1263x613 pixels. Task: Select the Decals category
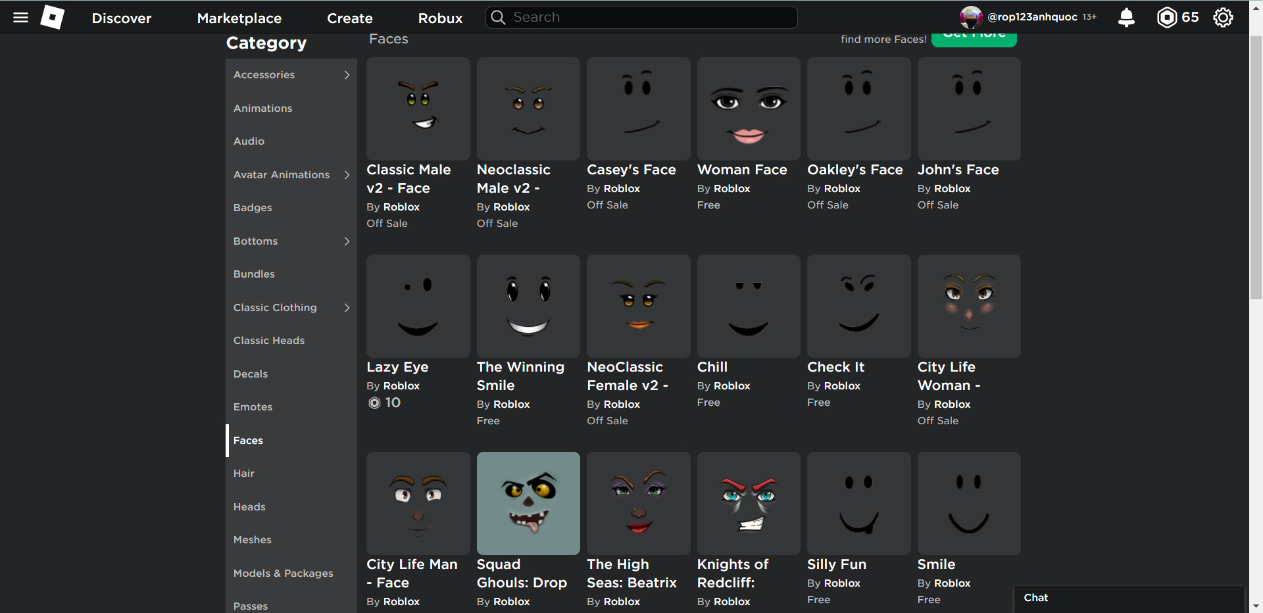coord(291,374)
